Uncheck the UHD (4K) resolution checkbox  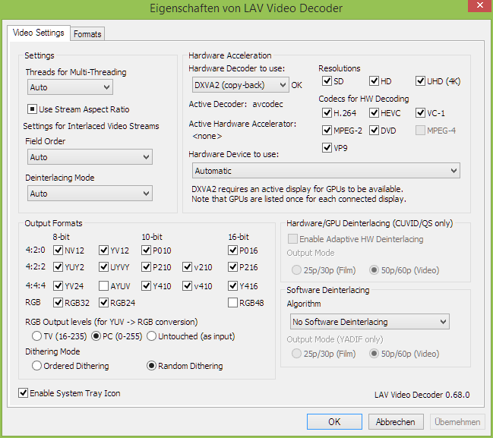click(x=421, y=81)
